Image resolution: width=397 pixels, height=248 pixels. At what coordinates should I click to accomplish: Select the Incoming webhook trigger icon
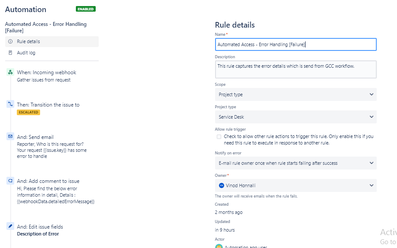10,72
